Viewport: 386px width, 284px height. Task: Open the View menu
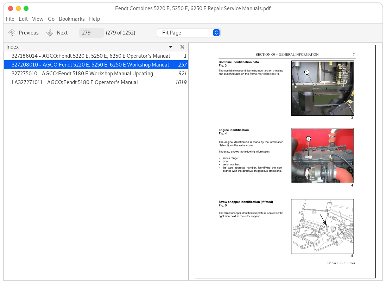click(x=38, y=19)
